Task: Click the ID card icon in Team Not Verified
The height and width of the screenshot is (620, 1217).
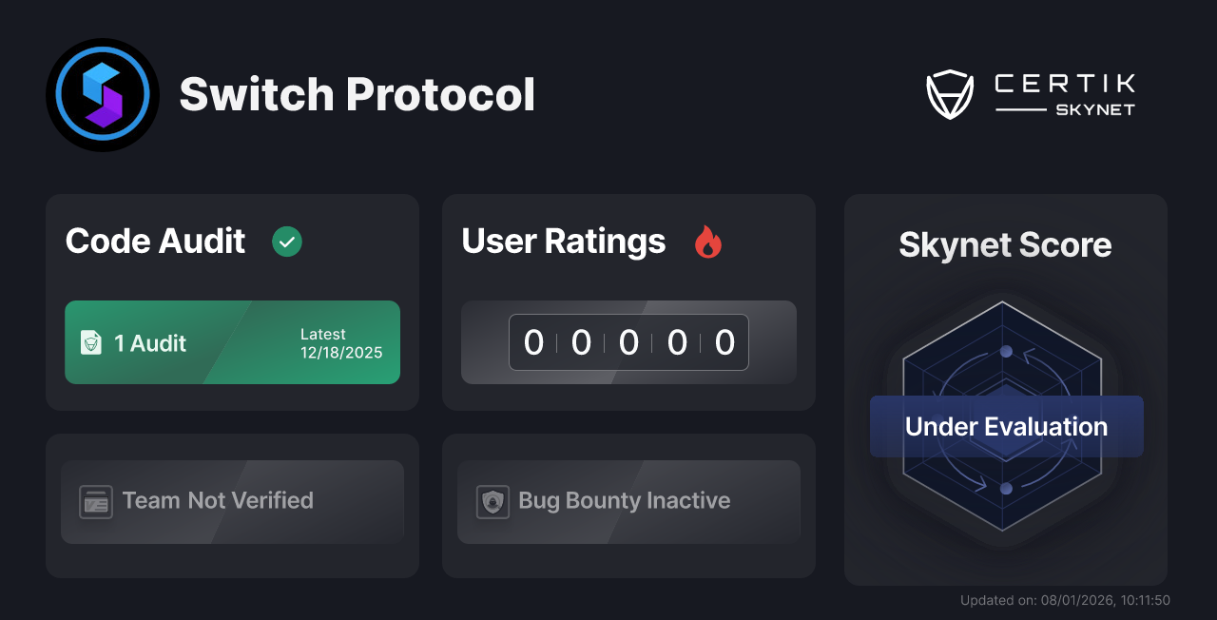Action: 95,501
